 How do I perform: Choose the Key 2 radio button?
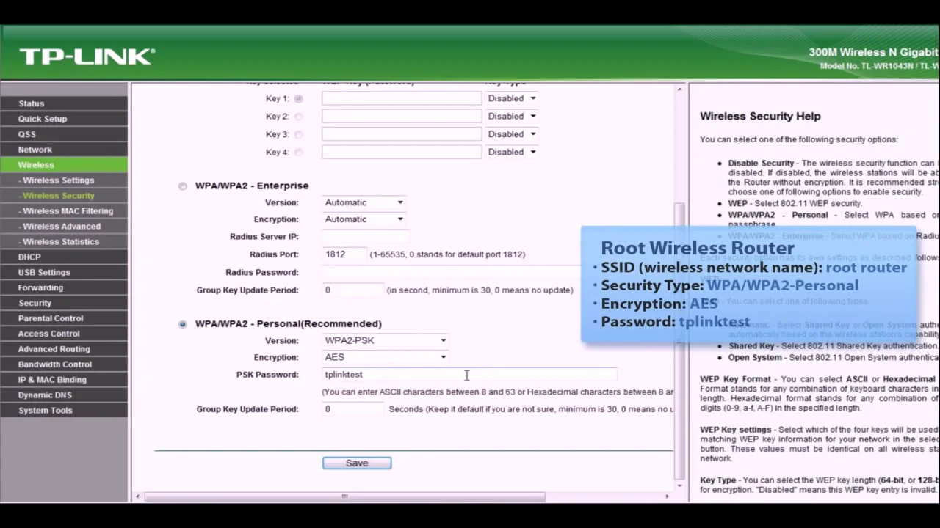coord(298,117)
